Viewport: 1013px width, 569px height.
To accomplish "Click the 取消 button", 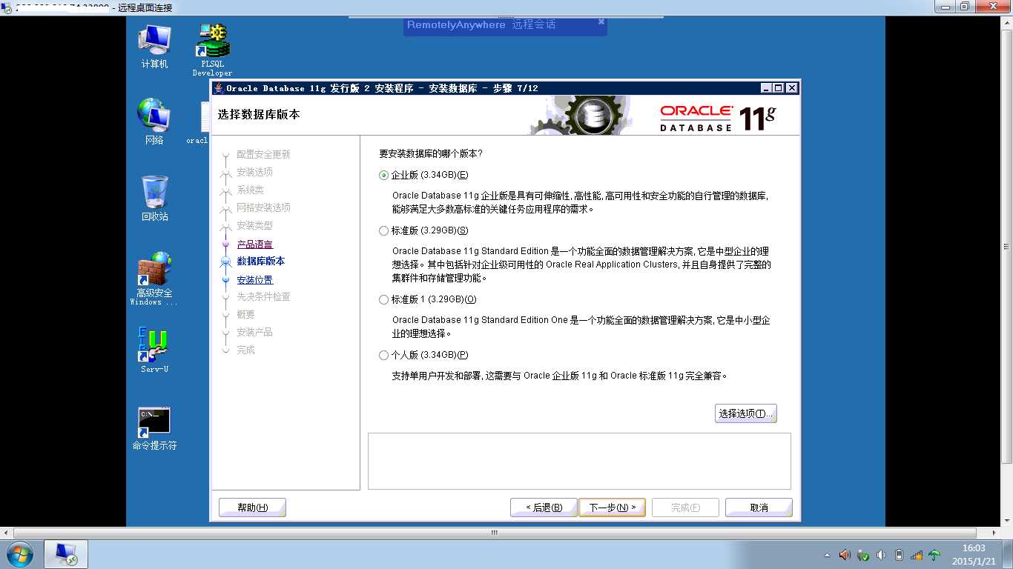I will tap(759, 508).
